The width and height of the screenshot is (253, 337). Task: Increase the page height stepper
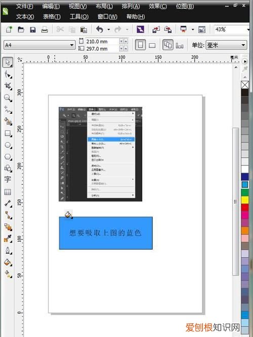[x=126, y=49]
